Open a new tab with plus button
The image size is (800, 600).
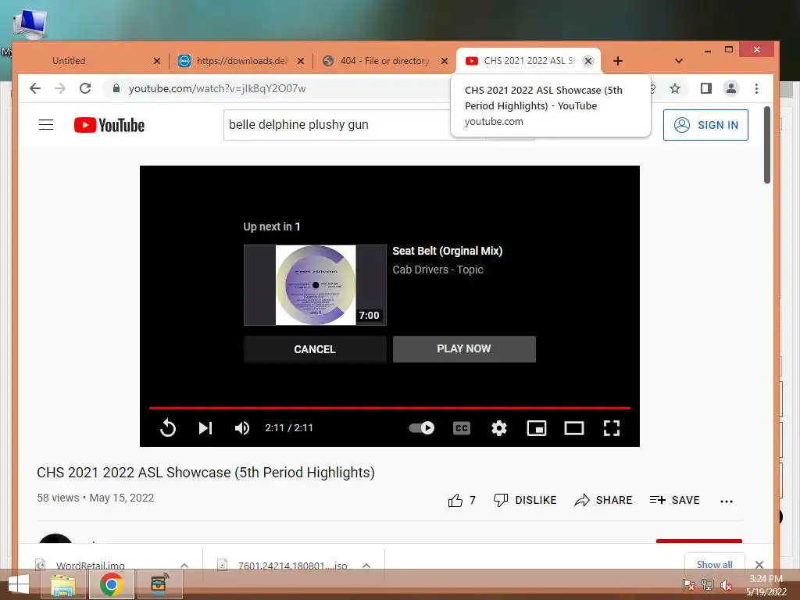click(x=618, y=61)
